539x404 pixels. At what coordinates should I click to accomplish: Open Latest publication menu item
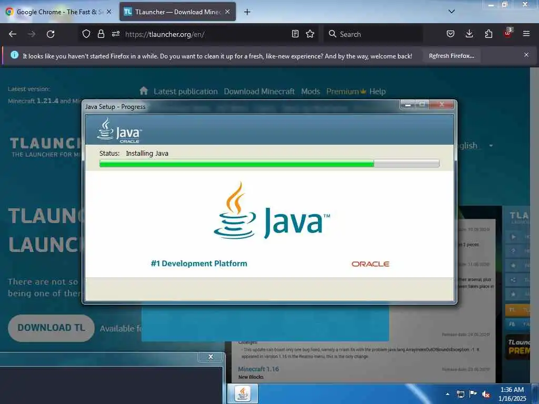186,92
